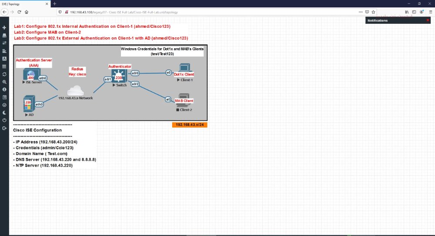This screenshot has height=236, width=435.
Task: Toggle the browser sidebar icon
Action: [x=414, y=12]
